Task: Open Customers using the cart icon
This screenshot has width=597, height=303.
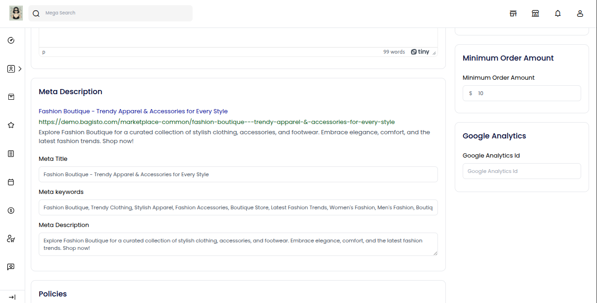Action: 11,238
